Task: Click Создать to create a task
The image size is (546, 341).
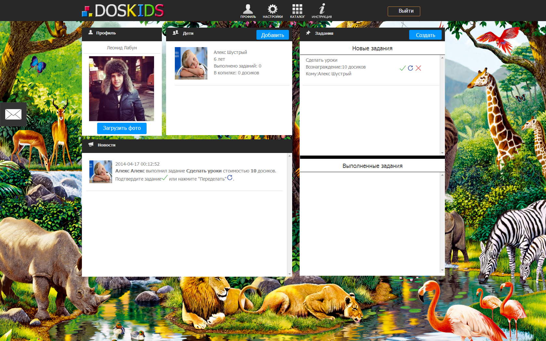Action: (x=425, y=35)
